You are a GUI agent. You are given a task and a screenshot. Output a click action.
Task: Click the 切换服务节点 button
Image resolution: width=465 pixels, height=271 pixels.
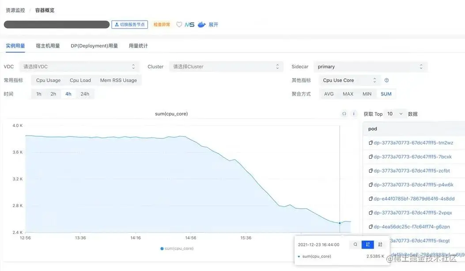click(129, 24)
